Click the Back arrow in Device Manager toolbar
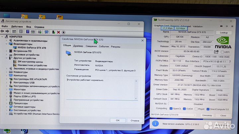The height and width of the screenshot is (134, 239). pyautogui.click(x=2, y=31)
